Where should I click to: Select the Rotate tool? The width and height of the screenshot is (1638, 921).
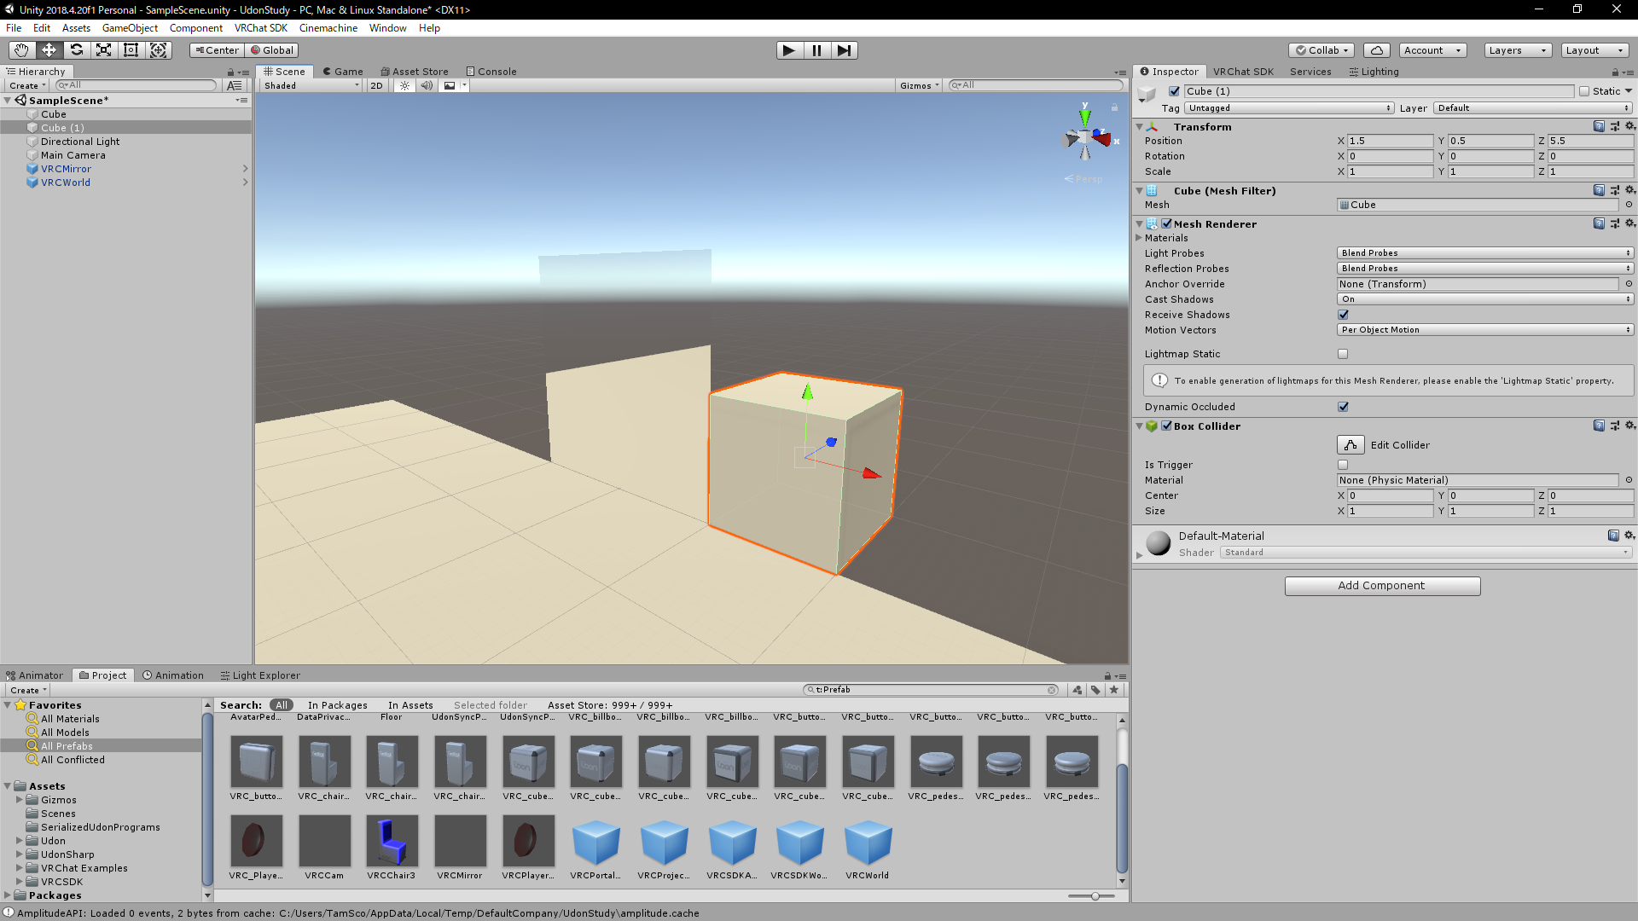click(x=77, y=50)
